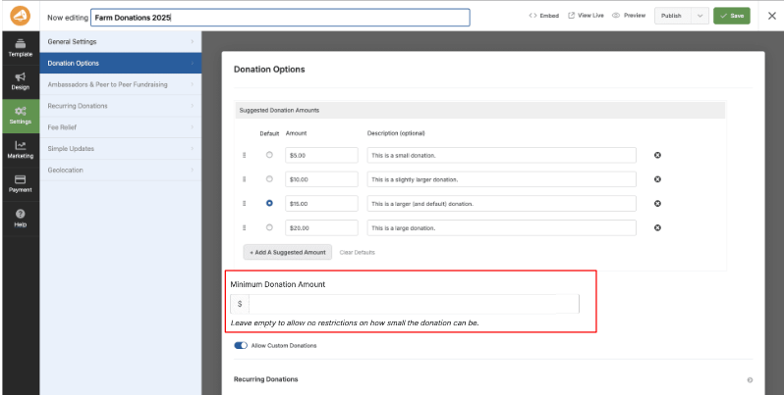Image resolution: width=784 pixels, height=395 pixels.
Task: Click the drag handle beside the $10.00 amount
Action: [x=245, y=179]
